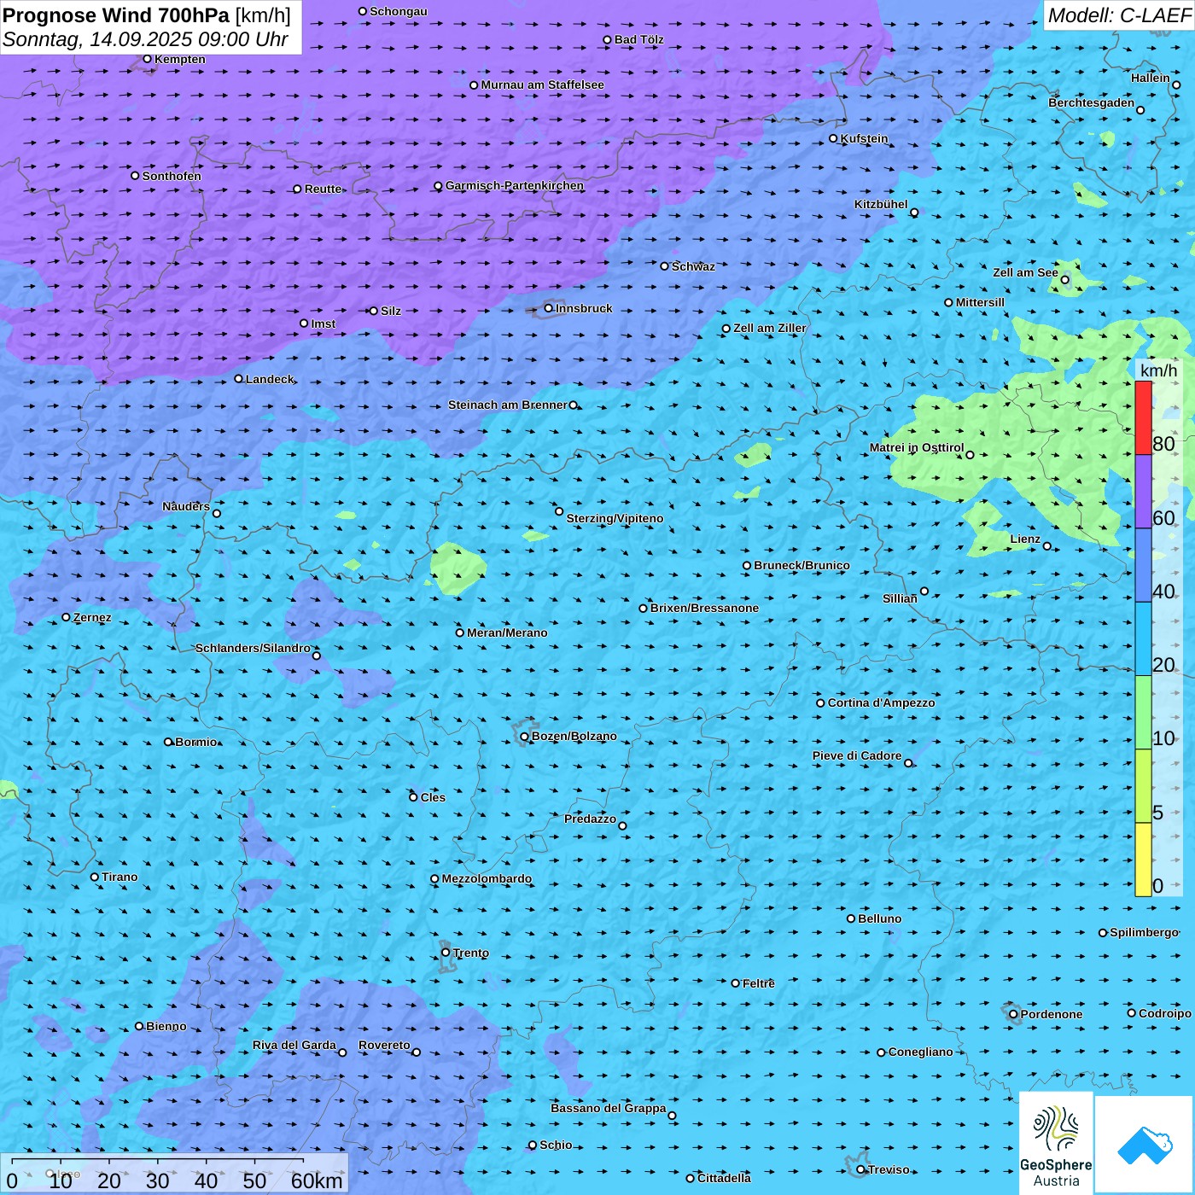Click the Zell am See marker

click(x=1064, y=280)
